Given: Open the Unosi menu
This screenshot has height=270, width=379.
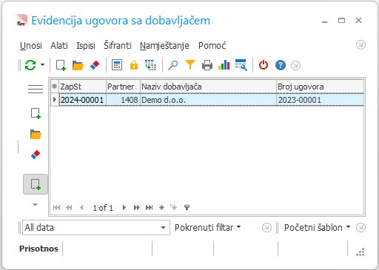Looking at the screenshot, I should point(31,46).
